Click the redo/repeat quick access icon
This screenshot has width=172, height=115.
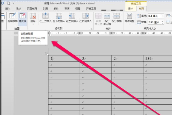point(3,3)
